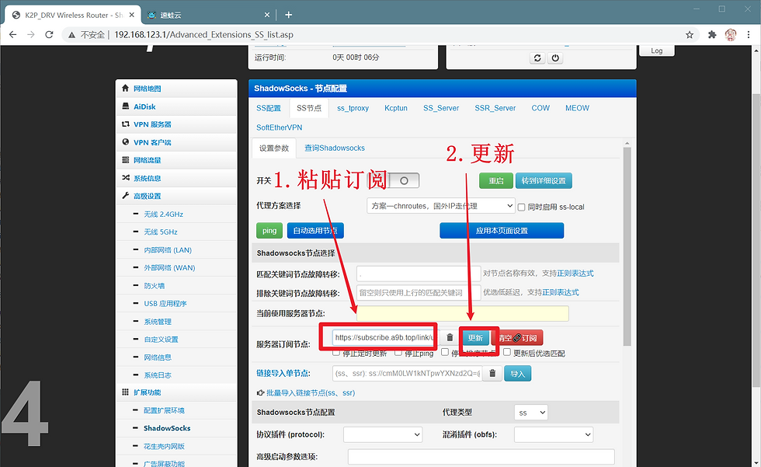The image size is (761, 467).
Task: Click the 匹配关键词节点故障转移 input field
Action: (419, 274)
